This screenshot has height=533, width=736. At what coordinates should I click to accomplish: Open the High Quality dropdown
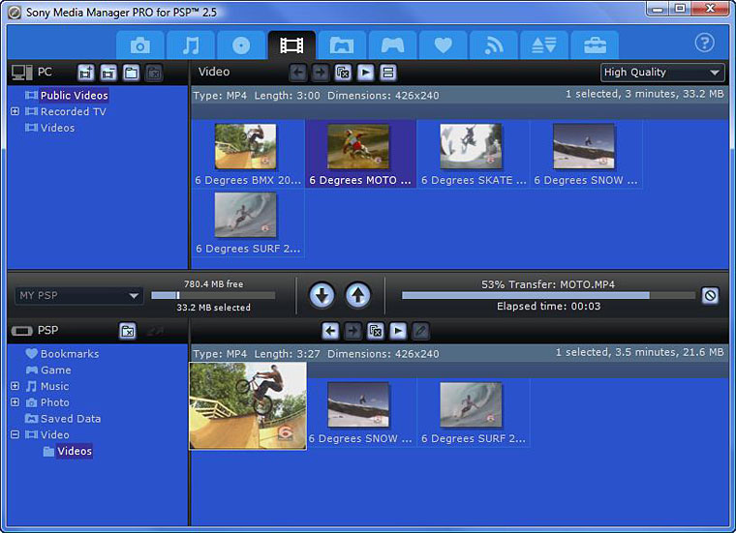[x=662, y=73]
